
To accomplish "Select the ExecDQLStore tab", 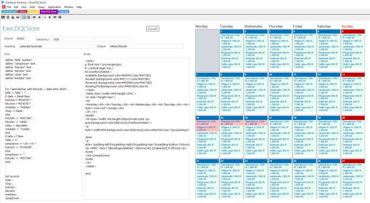I will 49,12.
